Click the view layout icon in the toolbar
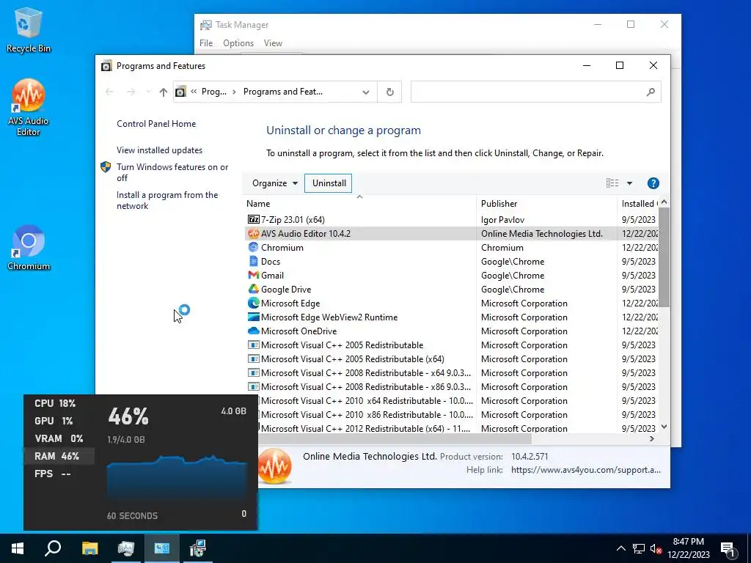Screen dimensions: 751x563 612,183
